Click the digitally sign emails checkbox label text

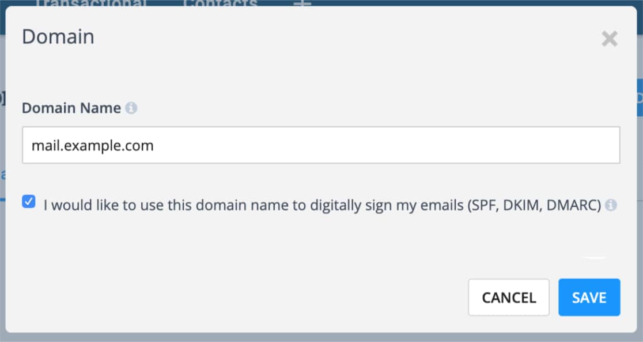[x=322, y=205]
